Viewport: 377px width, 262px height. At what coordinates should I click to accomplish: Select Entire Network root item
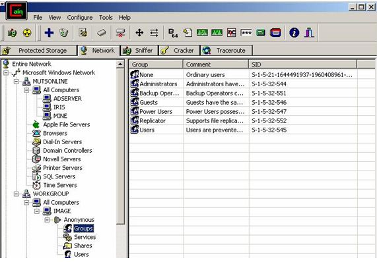tap(32, 64)
